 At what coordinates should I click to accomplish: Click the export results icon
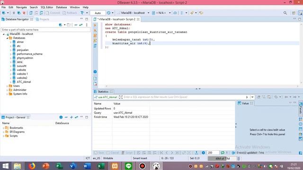(196, 153)
